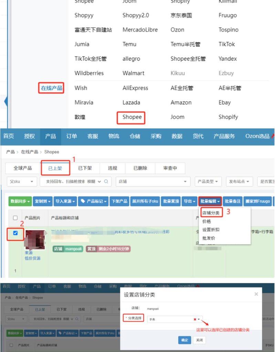275x352 pixels.
Task: Switch to the 审查中 tab
Action: coord(170,168)
